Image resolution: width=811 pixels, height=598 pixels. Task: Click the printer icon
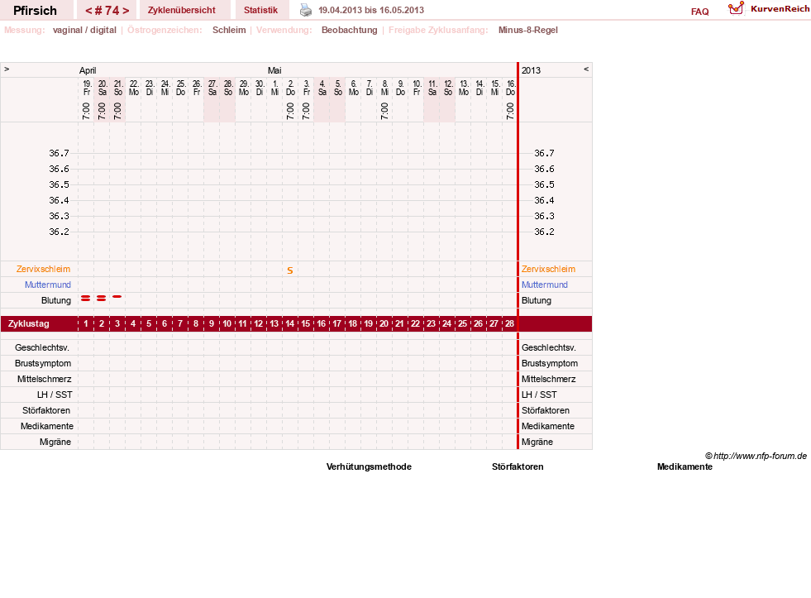(x=306, y=11)
